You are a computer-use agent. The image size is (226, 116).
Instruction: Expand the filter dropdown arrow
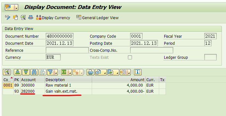(56, 72)
